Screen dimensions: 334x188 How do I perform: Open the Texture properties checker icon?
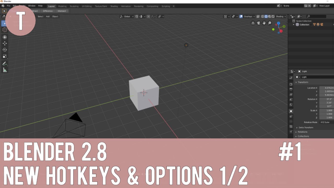click(291, 127)
